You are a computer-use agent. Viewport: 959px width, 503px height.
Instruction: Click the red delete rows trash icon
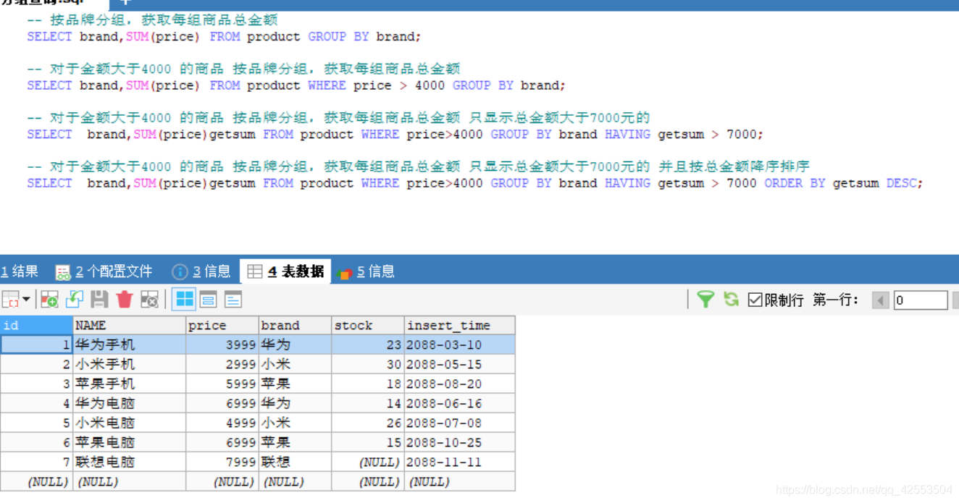(125, 299)
